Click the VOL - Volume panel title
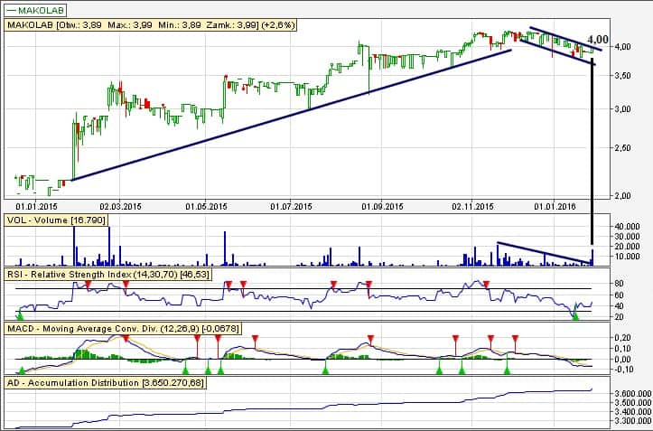Image resolution: width=653 pixels, height=431 pixels. (x=56, y=220)
